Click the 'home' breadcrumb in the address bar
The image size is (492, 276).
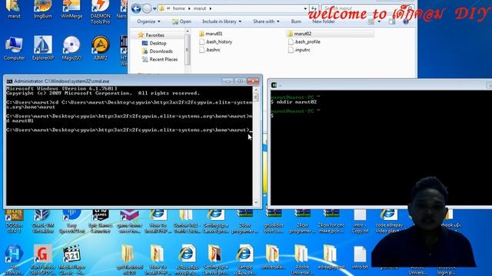point(179,8)
